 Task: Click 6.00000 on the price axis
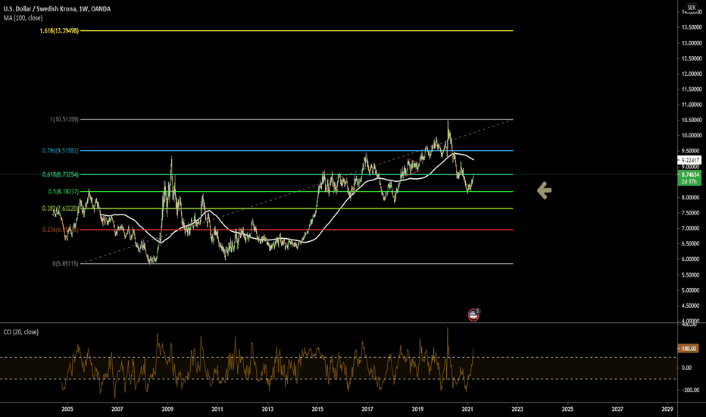click(692, 259)
